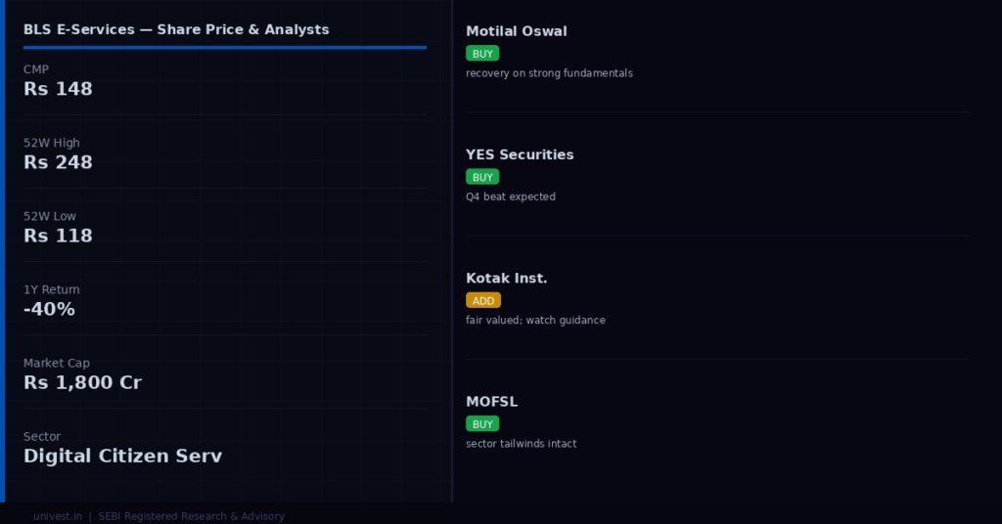The height and width of the screenshot is (524, 1002).
Task: Select the Sector label
Action: [42, 437]
